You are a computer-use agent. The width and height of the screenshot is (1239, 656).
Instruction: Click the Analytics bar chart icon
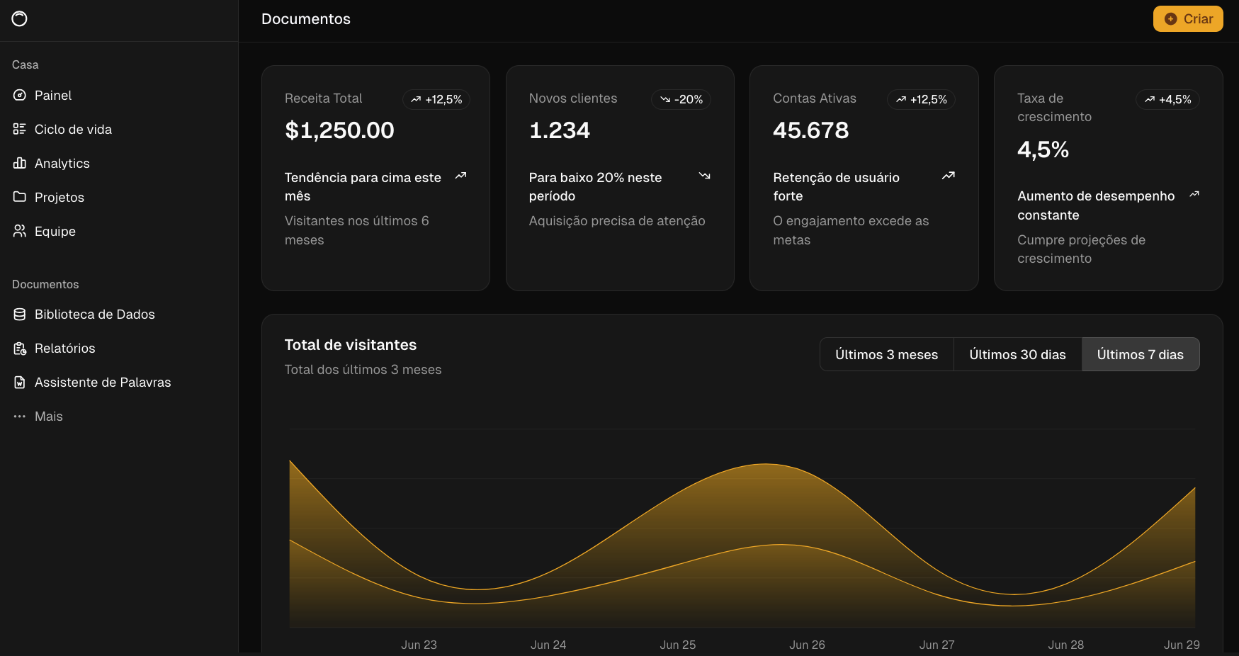[x=20, y=164]
